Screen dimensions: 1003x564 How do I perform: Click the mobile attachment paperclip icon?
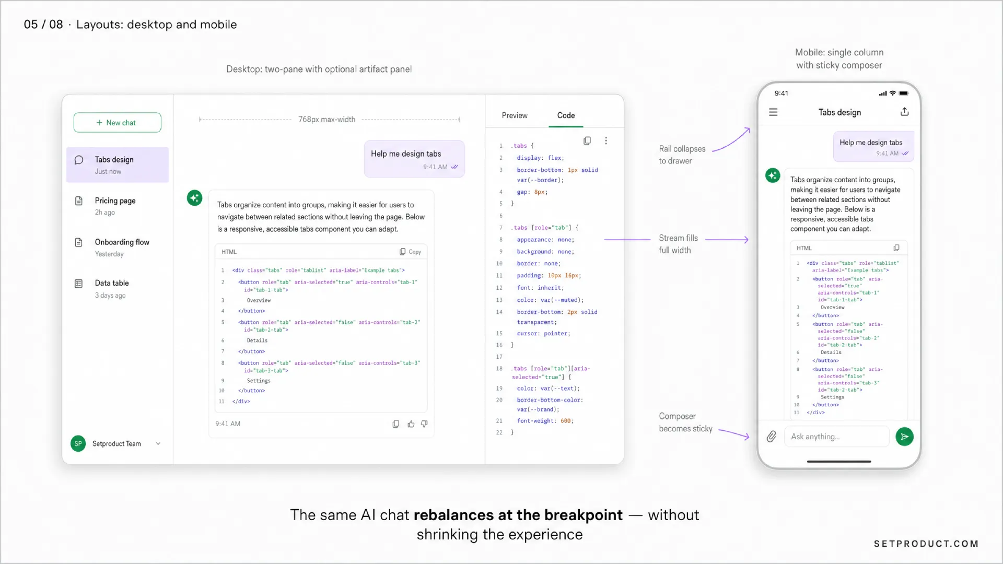coord(771,437)
